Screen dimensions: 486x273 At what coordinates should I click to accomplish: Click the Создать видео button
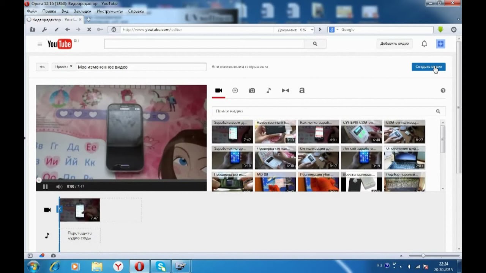pyautogui.click(x=428, y=67)
